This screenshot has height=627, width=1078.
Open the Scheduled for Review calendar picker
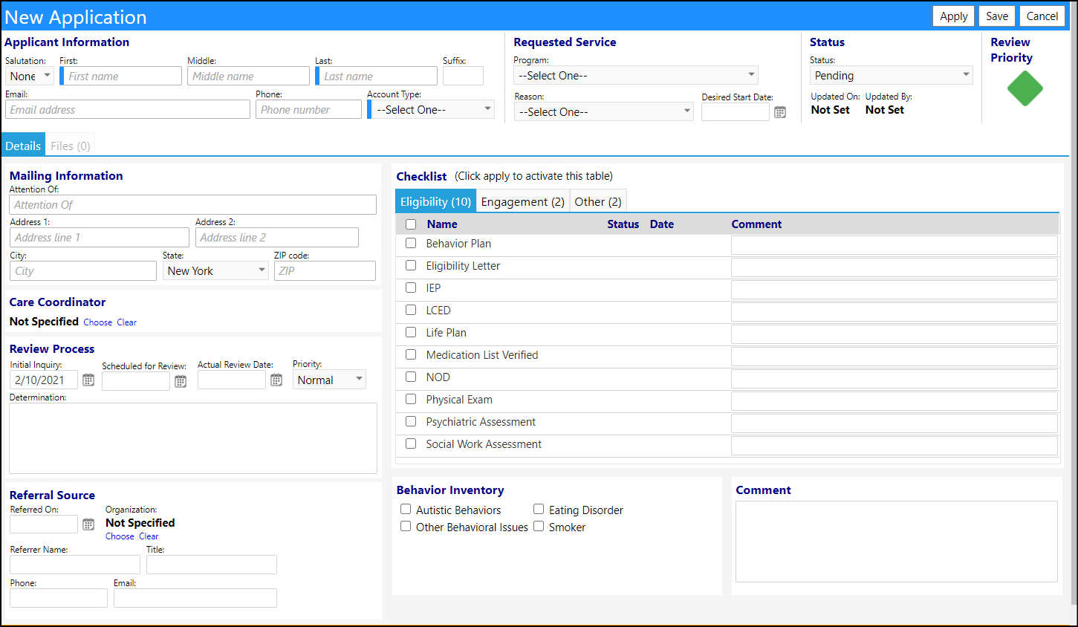pos(181,381)
